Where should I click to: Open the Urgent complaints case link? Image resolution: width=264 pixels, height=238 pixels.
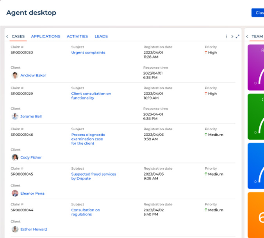[88, 53]
